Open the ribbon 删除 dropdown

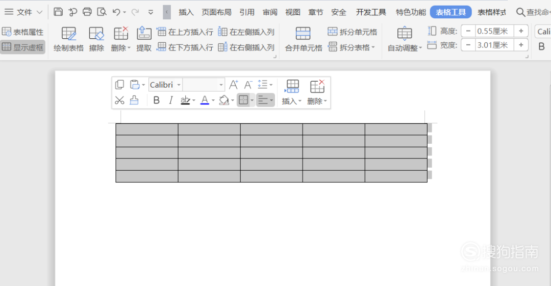(120, 39)
